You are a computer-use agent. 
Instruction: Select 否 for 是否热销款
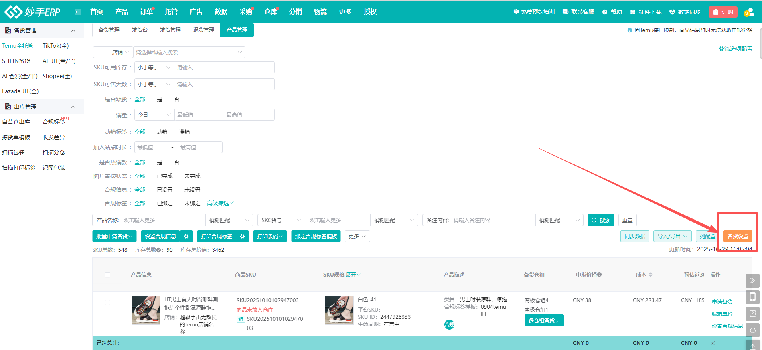coord(176,162)
